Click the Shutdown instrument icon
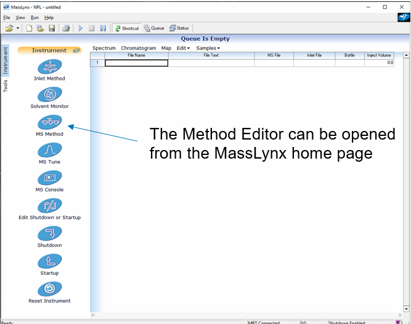Image resolution: width=411 pixels, height=324 pixels. pyautogui.click(x=49, y=233)
